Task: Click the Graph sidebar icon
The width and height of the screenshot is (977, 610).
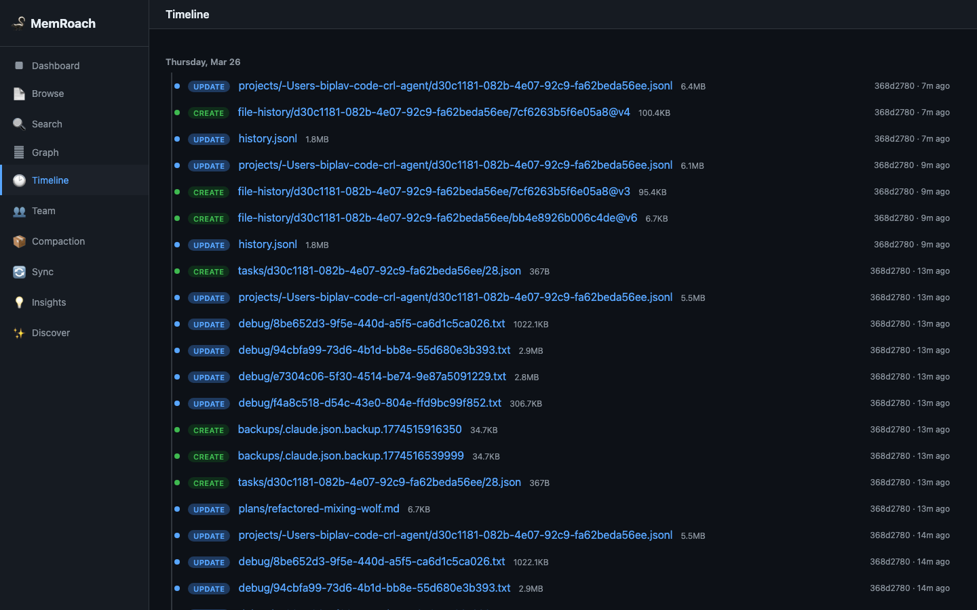Action: tap(19, 152)
